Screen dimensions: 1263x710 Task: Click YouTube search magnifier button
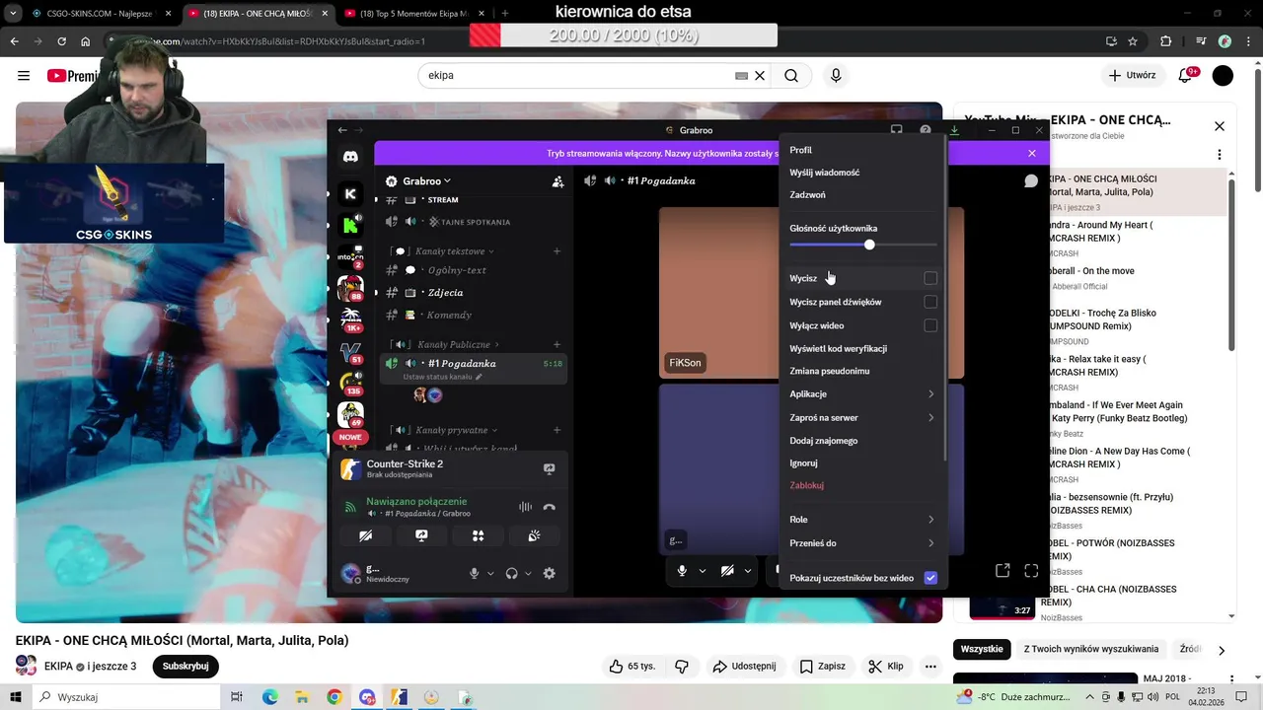pos(791,75)
